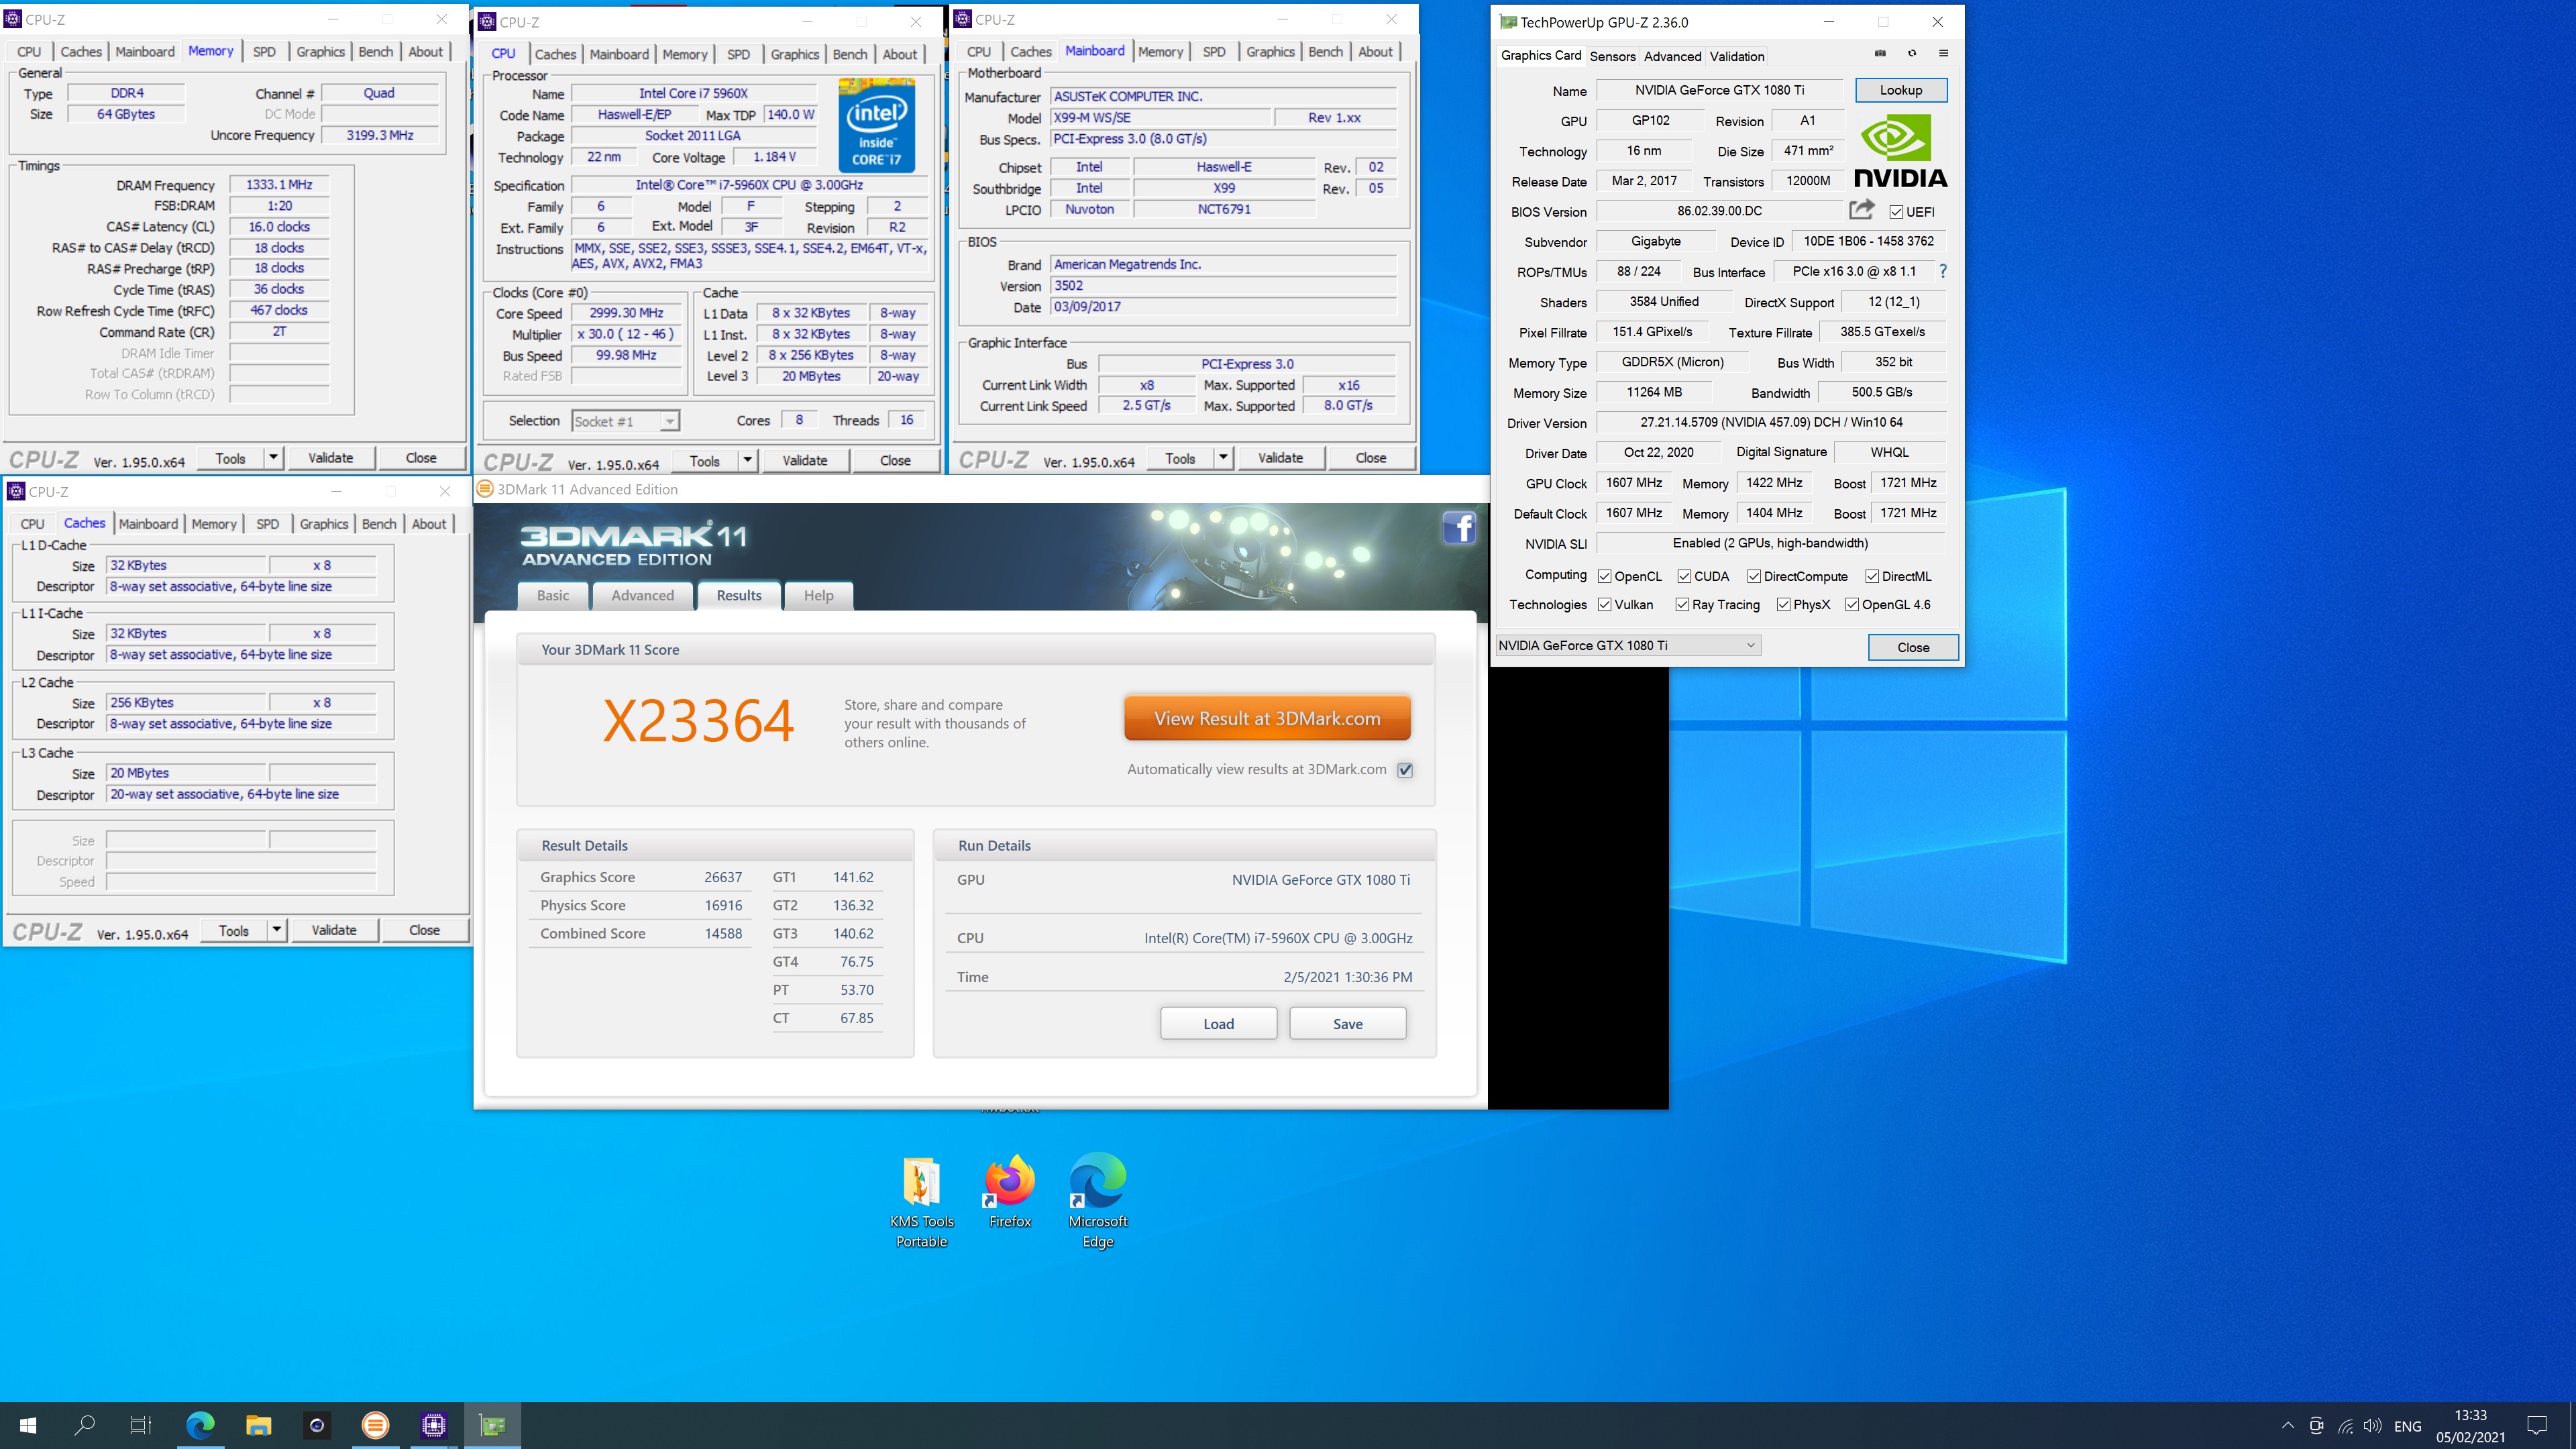2576x1449 pixels.
Task: Open Graphics tab in the CPU CPU-Z window
Action: point(794,54)
